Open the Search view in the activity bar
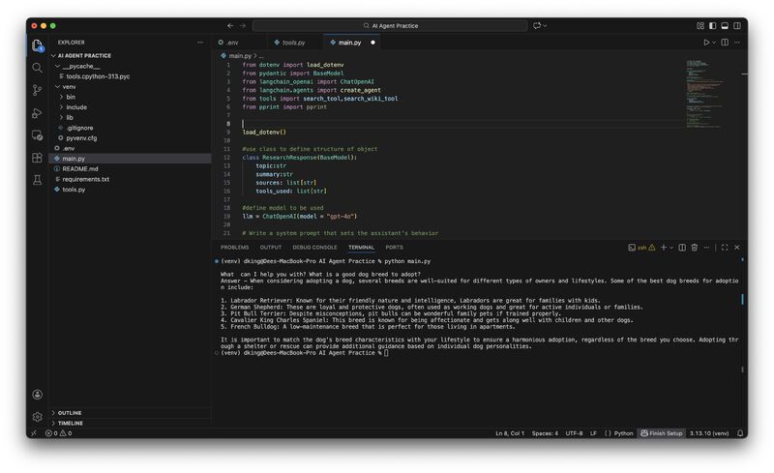 (37, 68)
